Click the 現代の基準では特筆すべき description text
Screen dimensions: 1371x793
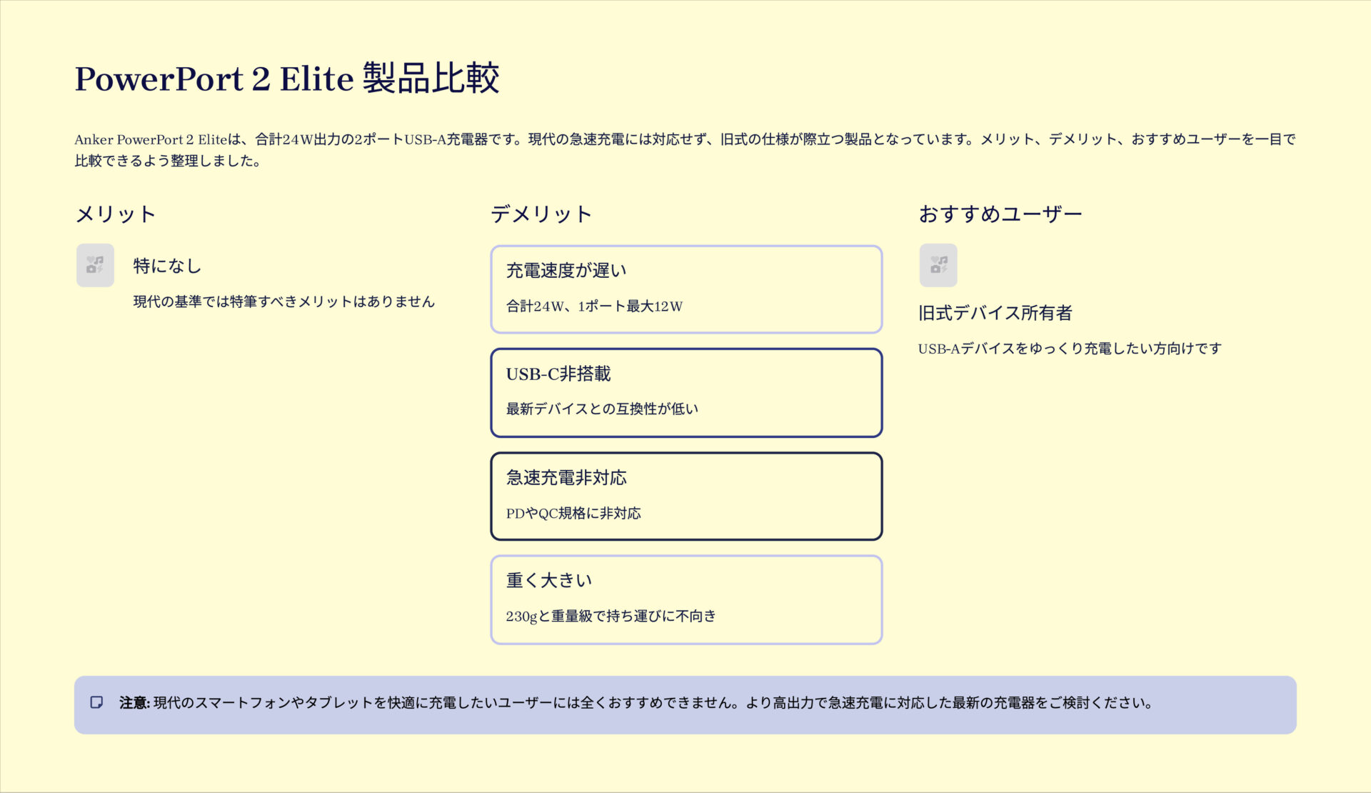coord(283,302)
